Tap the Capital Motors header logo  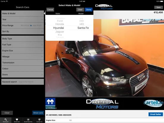(x=104, y=7)
